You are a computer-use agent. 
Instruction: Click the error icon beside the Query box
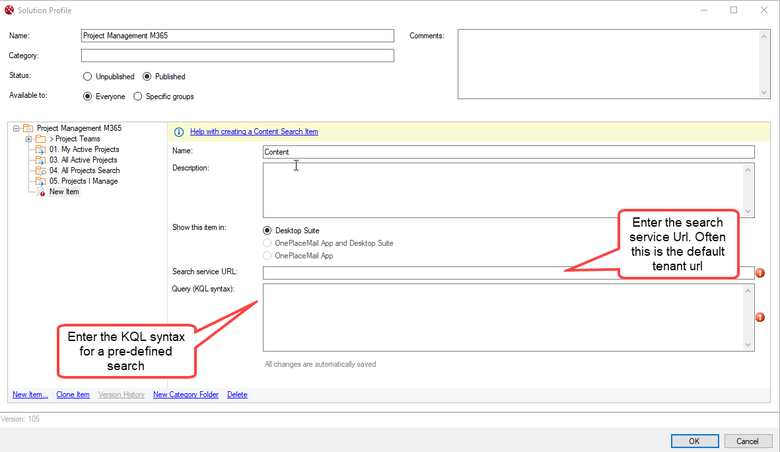click(x=760, y=317)
